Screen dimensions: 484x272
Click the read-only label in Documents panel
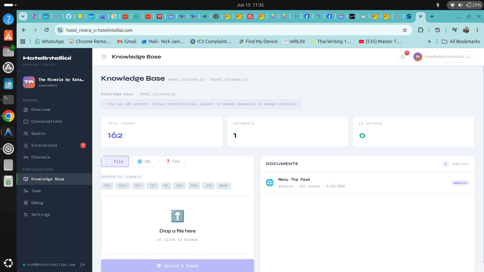[460, 164]
